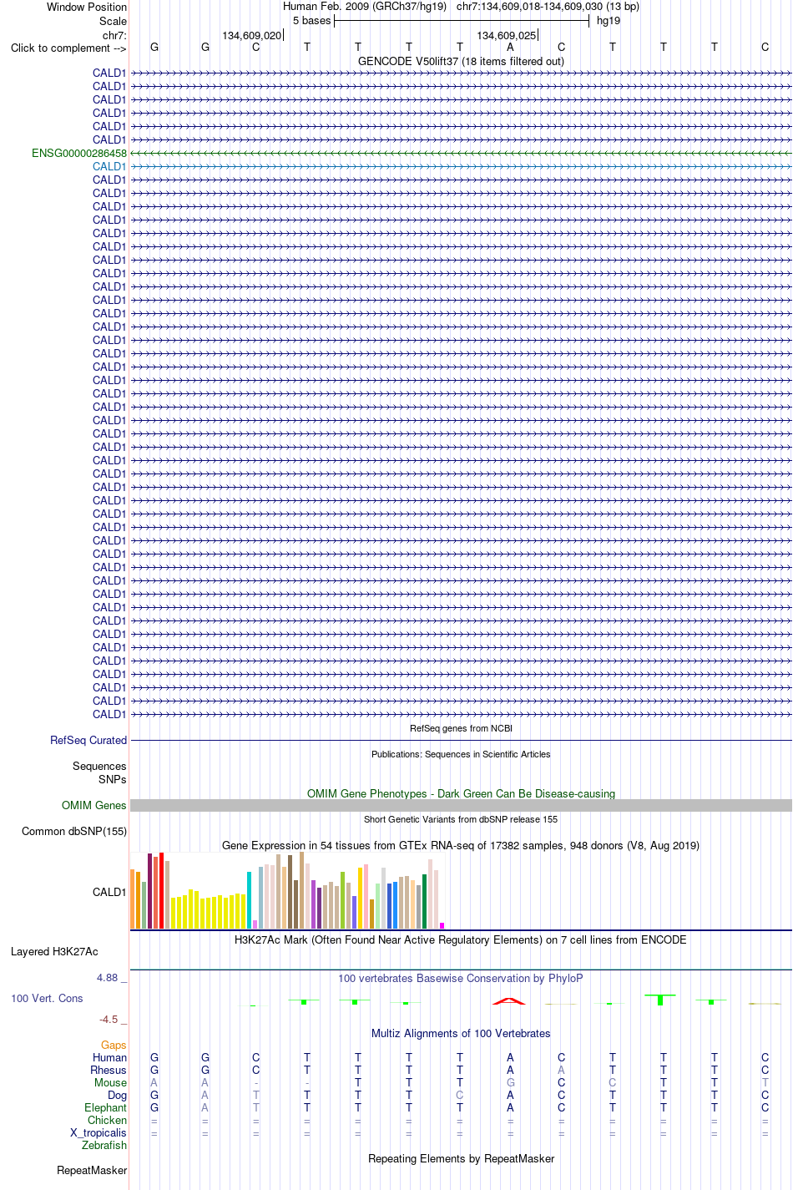Click the 134,609,025 ruler coordinate

[507, 35]
